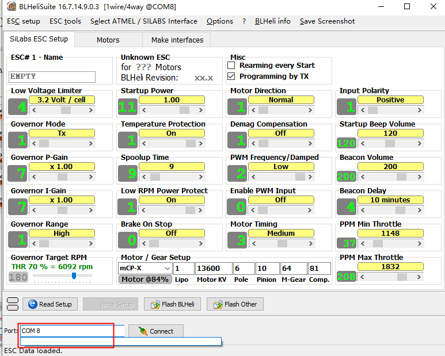Screen dimensions: 445x356
Task: Click the Pinion field showing 10
Action: coord(267,269)
